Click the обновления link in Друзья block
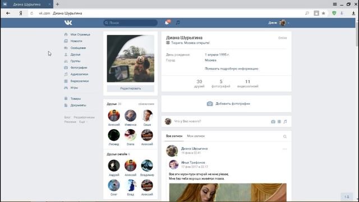 click(146, 104)
